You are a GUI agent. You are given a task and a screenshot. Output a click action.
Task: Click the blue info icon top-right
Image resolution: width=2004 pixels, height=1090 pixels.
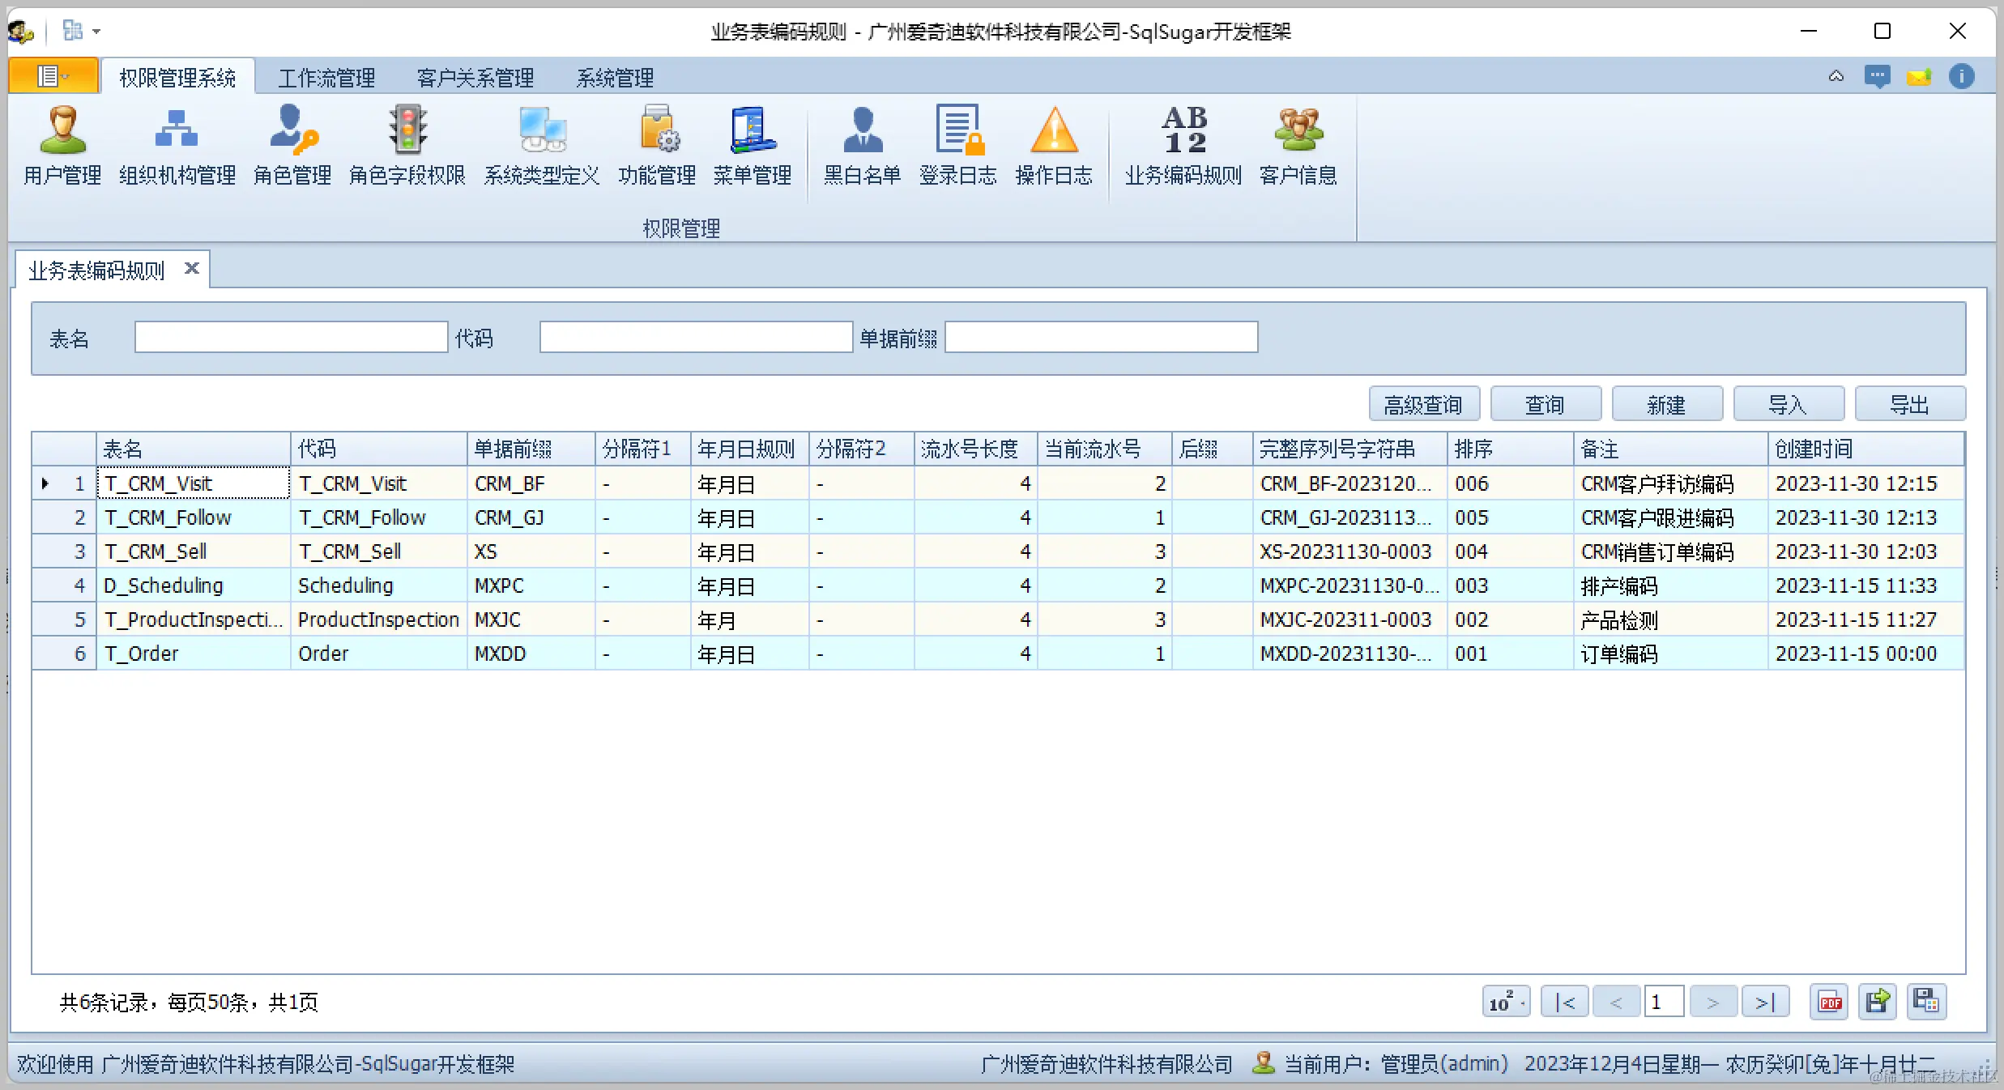click(1961, 77)
